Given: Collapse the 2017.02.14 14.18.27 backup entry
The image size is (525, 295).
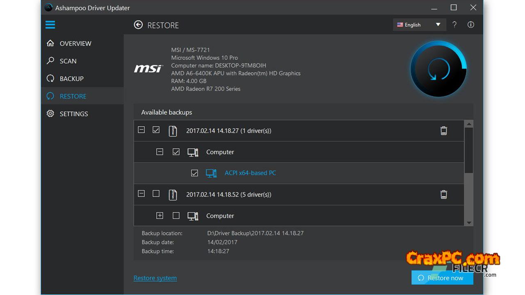Looking at the screenshot, I should coord(141,130).
